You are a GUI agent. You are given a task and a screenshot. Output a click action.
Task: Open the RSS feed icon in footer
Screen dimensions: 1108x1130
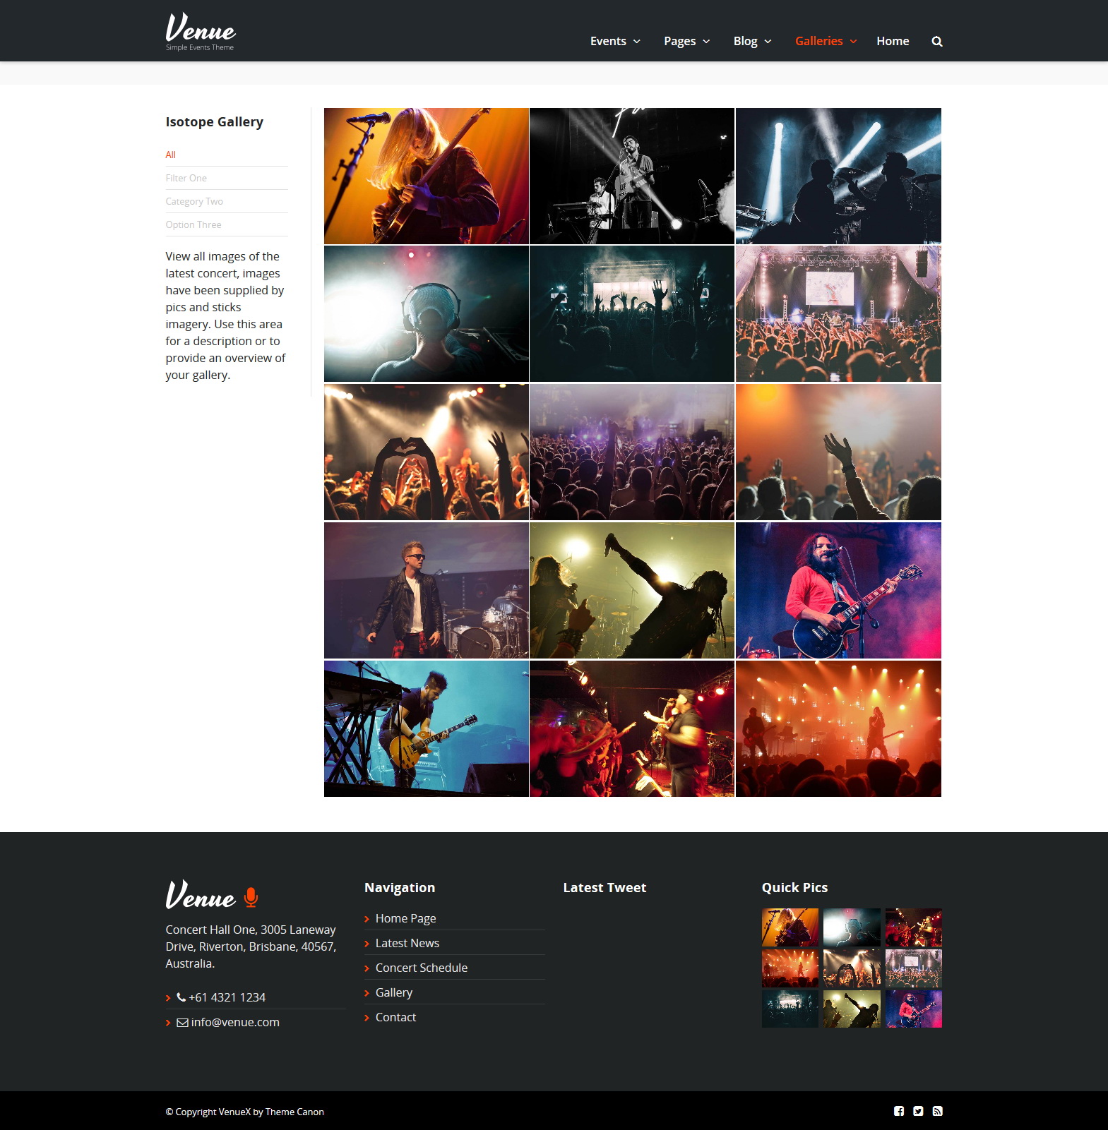[x=938, y=1111]
